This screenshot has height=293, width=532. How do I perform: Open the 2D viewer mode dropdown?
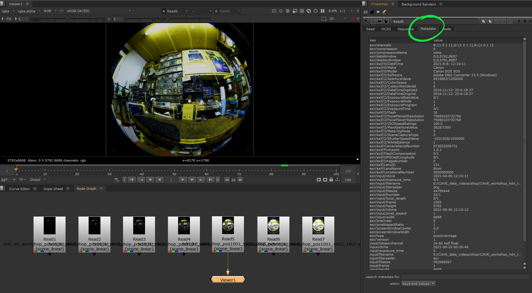click(x=338, y=19)
